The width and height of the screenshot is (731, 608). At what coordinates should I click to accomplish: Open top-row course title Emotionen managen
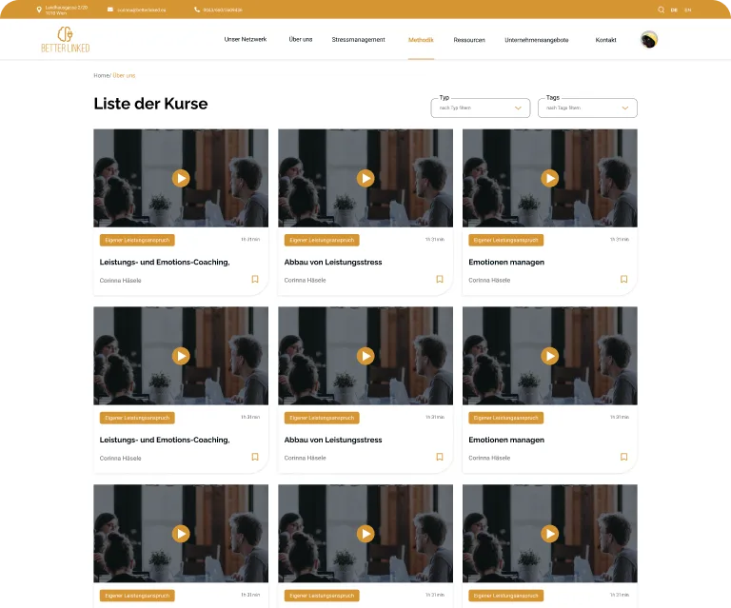(506, 263)
